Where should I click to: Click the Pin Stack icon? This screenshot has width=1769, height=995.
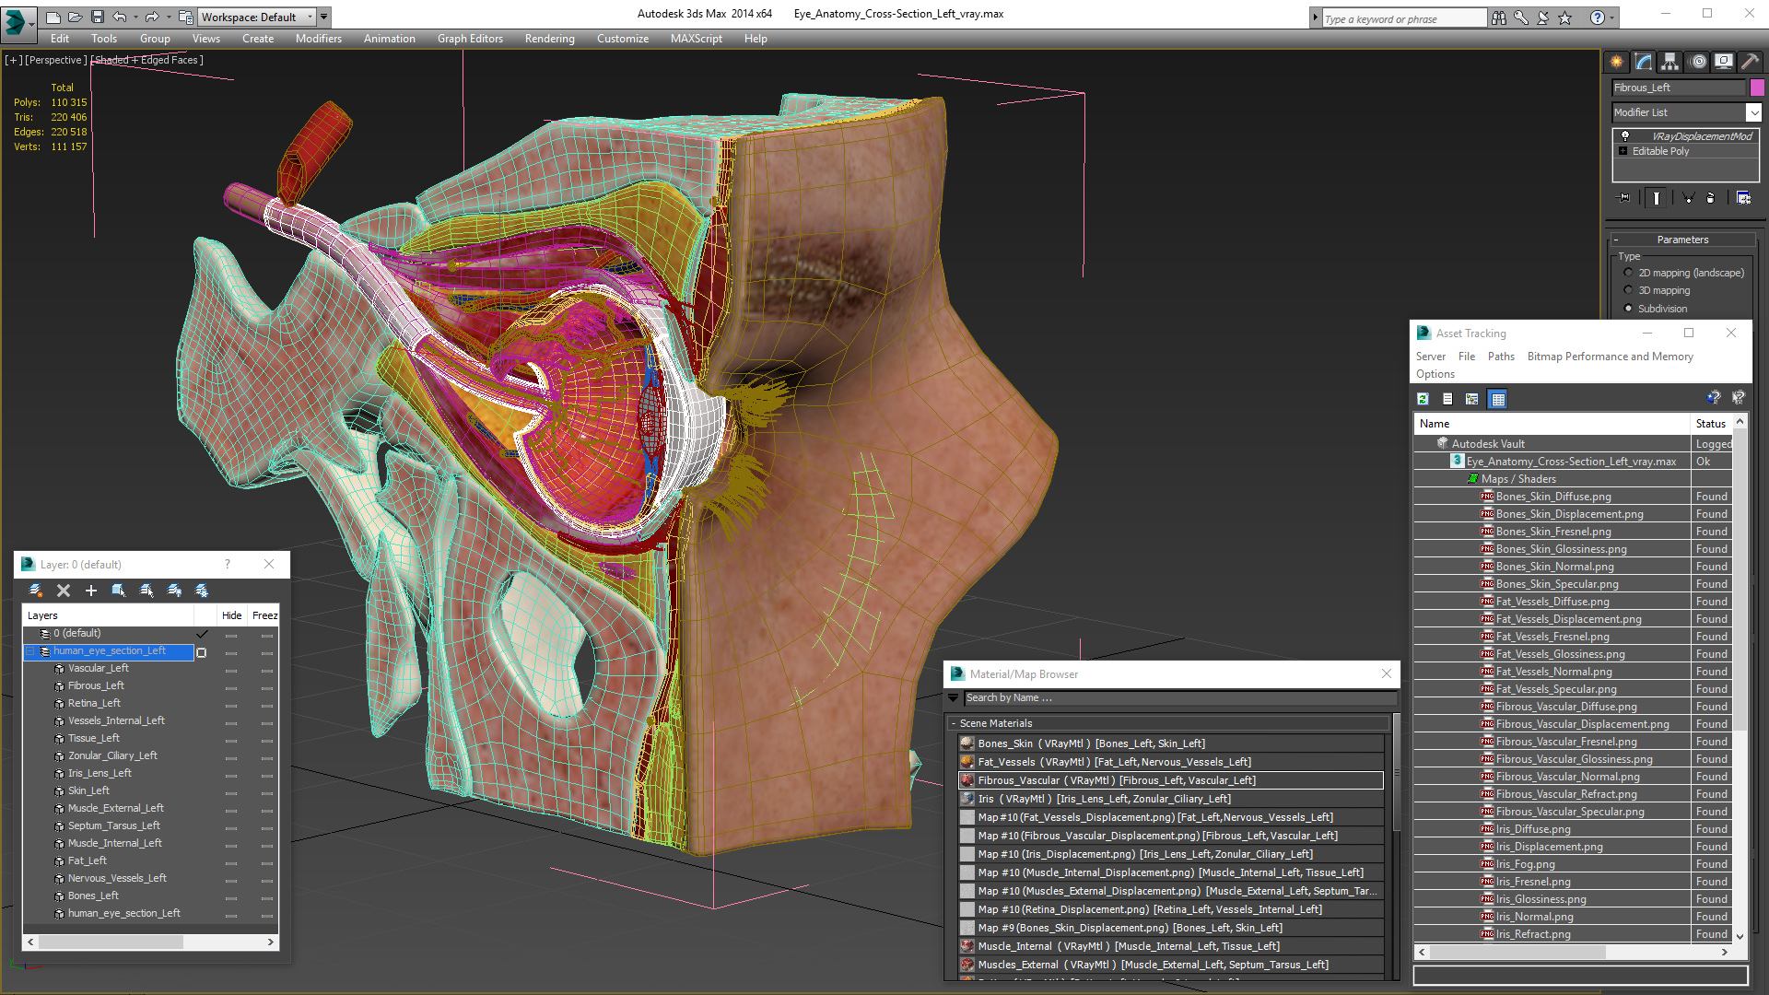pyautogui.click(x=1624, y=197)
